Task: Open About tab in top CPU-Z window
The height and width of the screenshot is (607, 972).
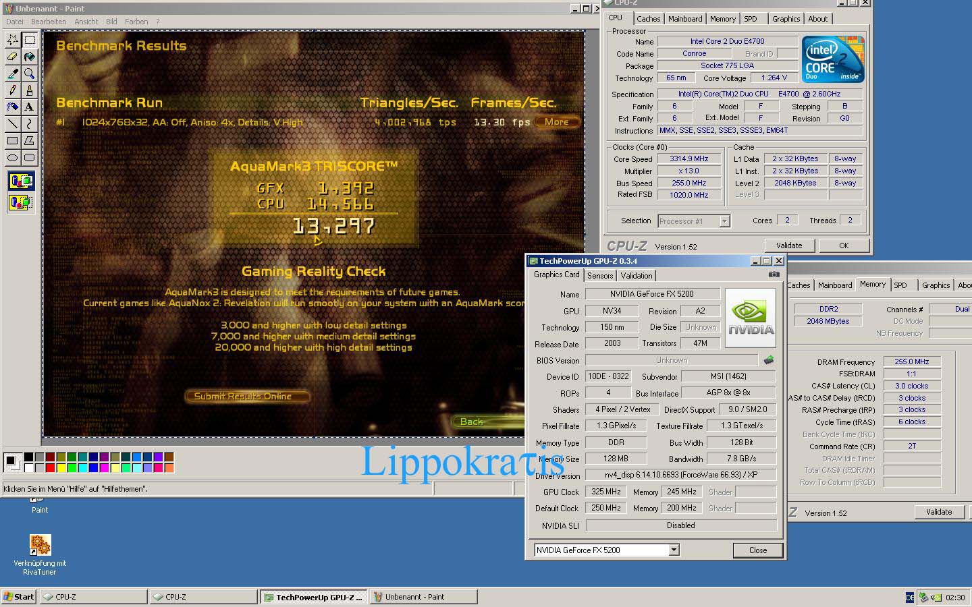Action: click(818, 19)
